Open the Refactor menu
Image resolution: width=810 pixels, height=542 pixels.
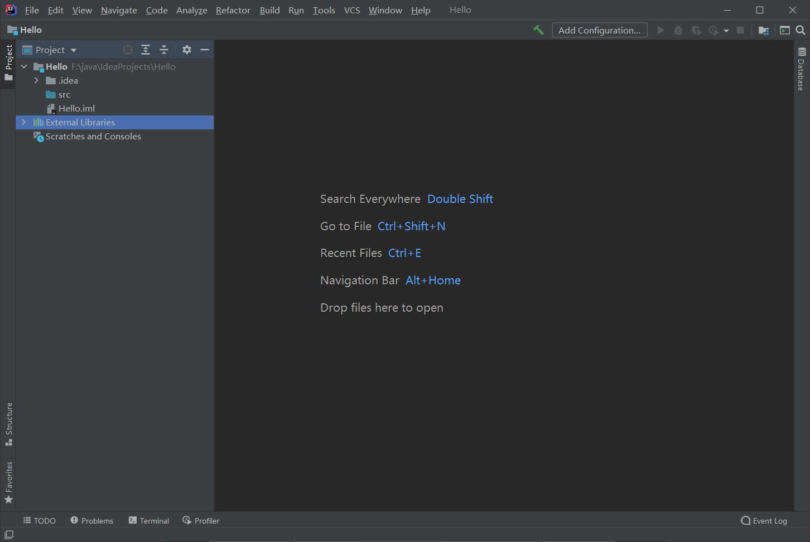click(x=233, y=10)
